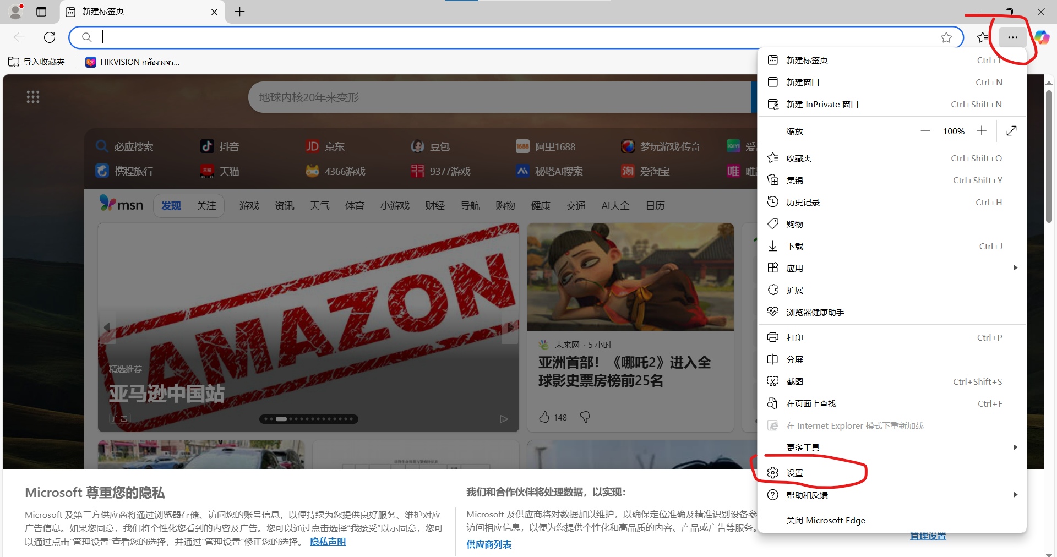The image size is (1057, 557).
Task: Select 截图 screenshot option
Action: [892, 381]
